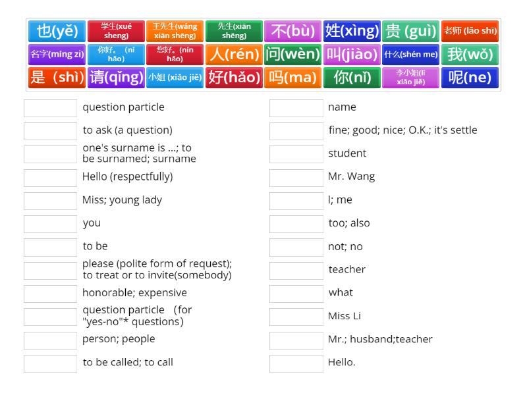Select the 不(bù) word tile
The height and width of the screenshot is (395, 527).
[x=292, y=30]
